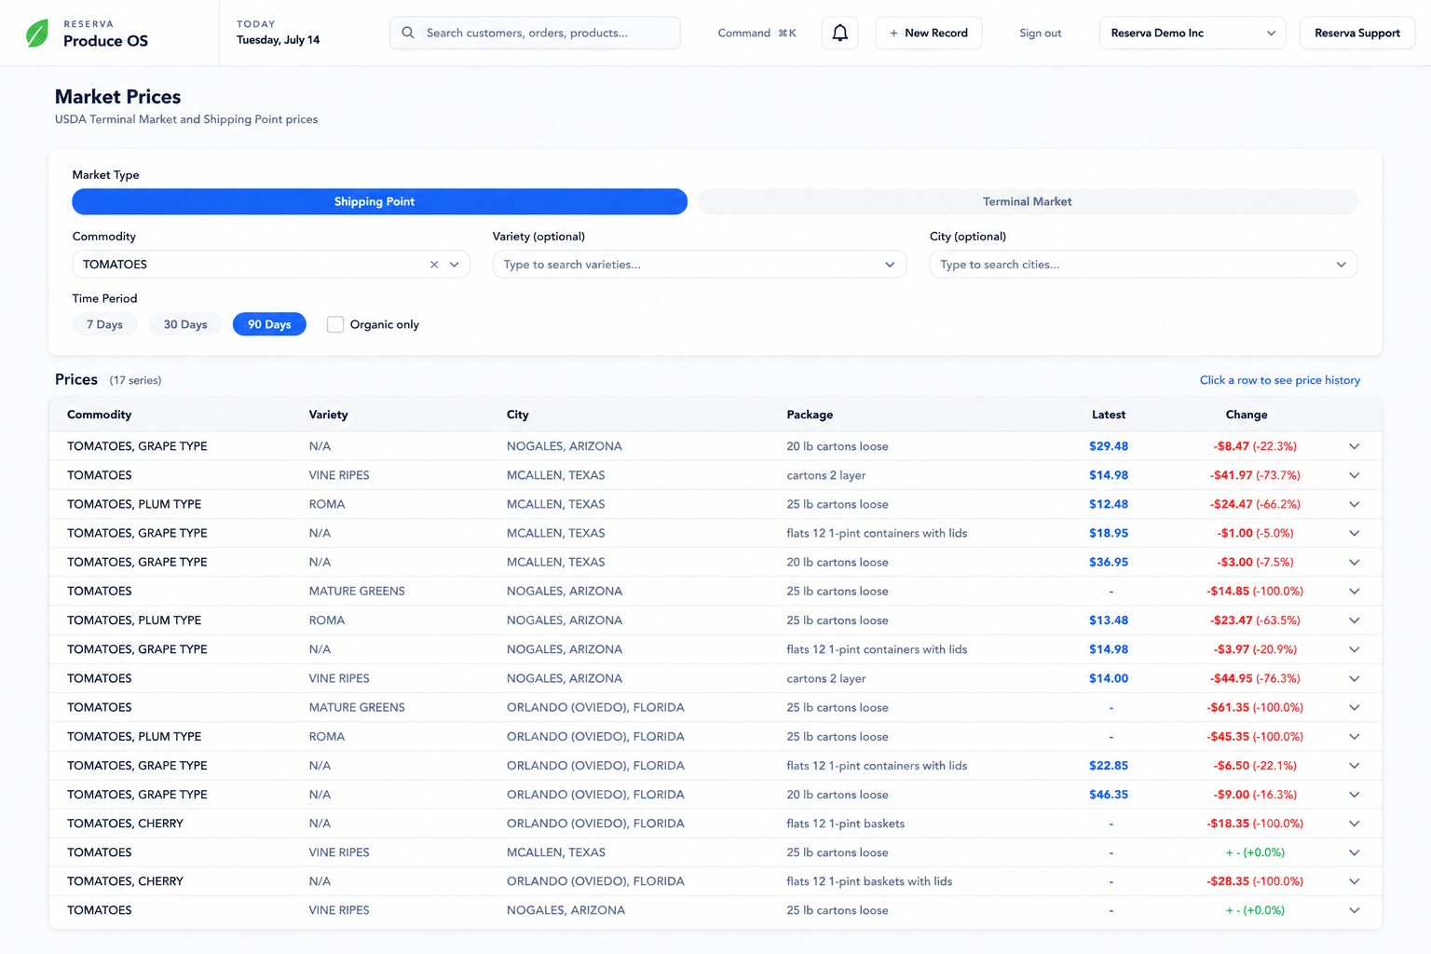The height and width of the screenshot is (954, 1431).
Task: Click the Command ⌘K shortcut
Action: (756, 33)
